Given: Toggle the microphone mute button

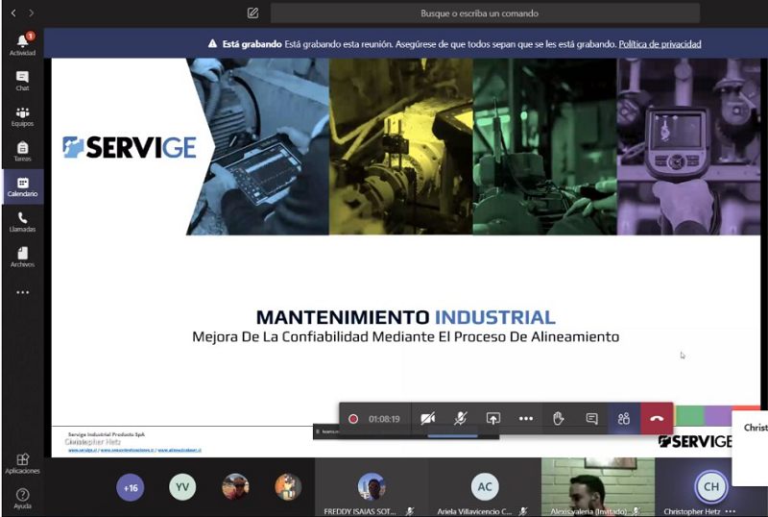Looking at the screenshot, I should pos(461,418).
